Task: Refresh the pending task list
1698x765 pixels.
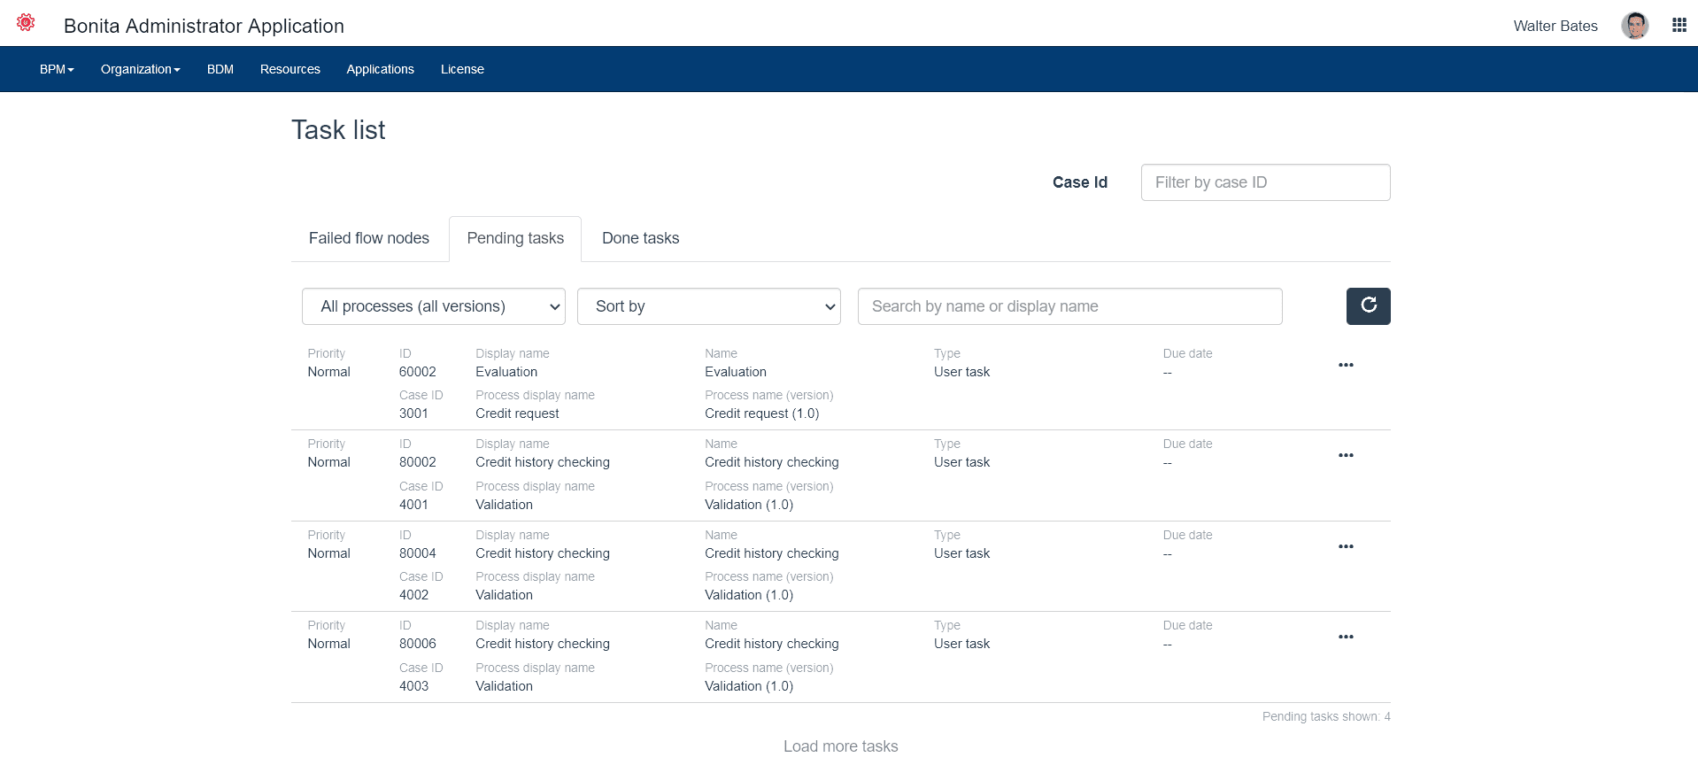Action: click(x=1368, y=306)
